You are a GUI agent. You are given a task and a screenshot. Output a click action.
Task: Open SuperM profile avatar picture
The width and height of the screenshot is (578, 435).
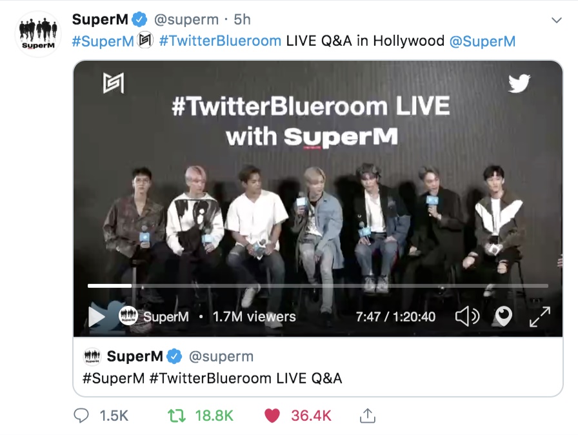(x=38, y=34)
